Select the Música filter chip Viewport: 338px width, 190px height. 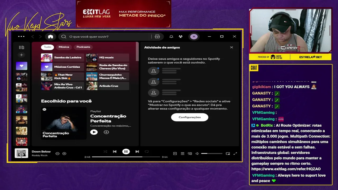click(64, 47)
